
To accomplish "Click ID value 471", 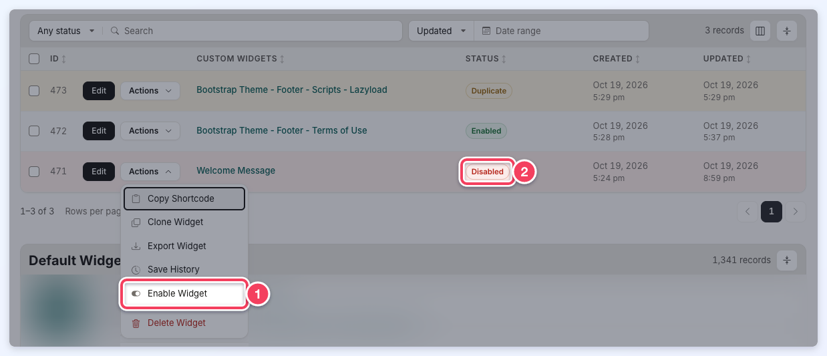I will pos(59,171).
